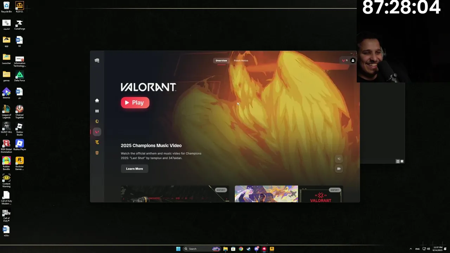Select the Roblox Studio desktop icon
Screen dimensions: 450x253
[x=19, y=129]
